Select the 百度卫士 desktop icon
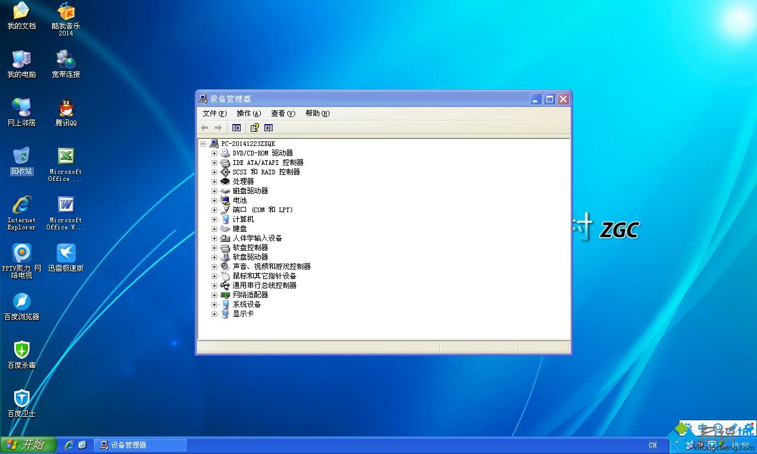Image resolution: width=757 pixels, height=454 pixels. point(21,403)
